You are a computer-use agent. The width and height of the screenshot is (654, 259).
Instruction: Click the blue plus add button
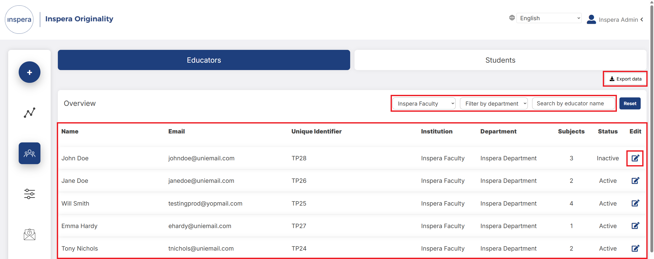tap(29, 72)
